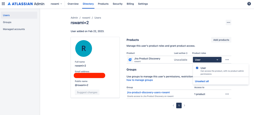Image resolution: width=254 pixels, height=115 pixels.
Task: Click the Users breadcrumb link
Action: (x=98, y=18)
